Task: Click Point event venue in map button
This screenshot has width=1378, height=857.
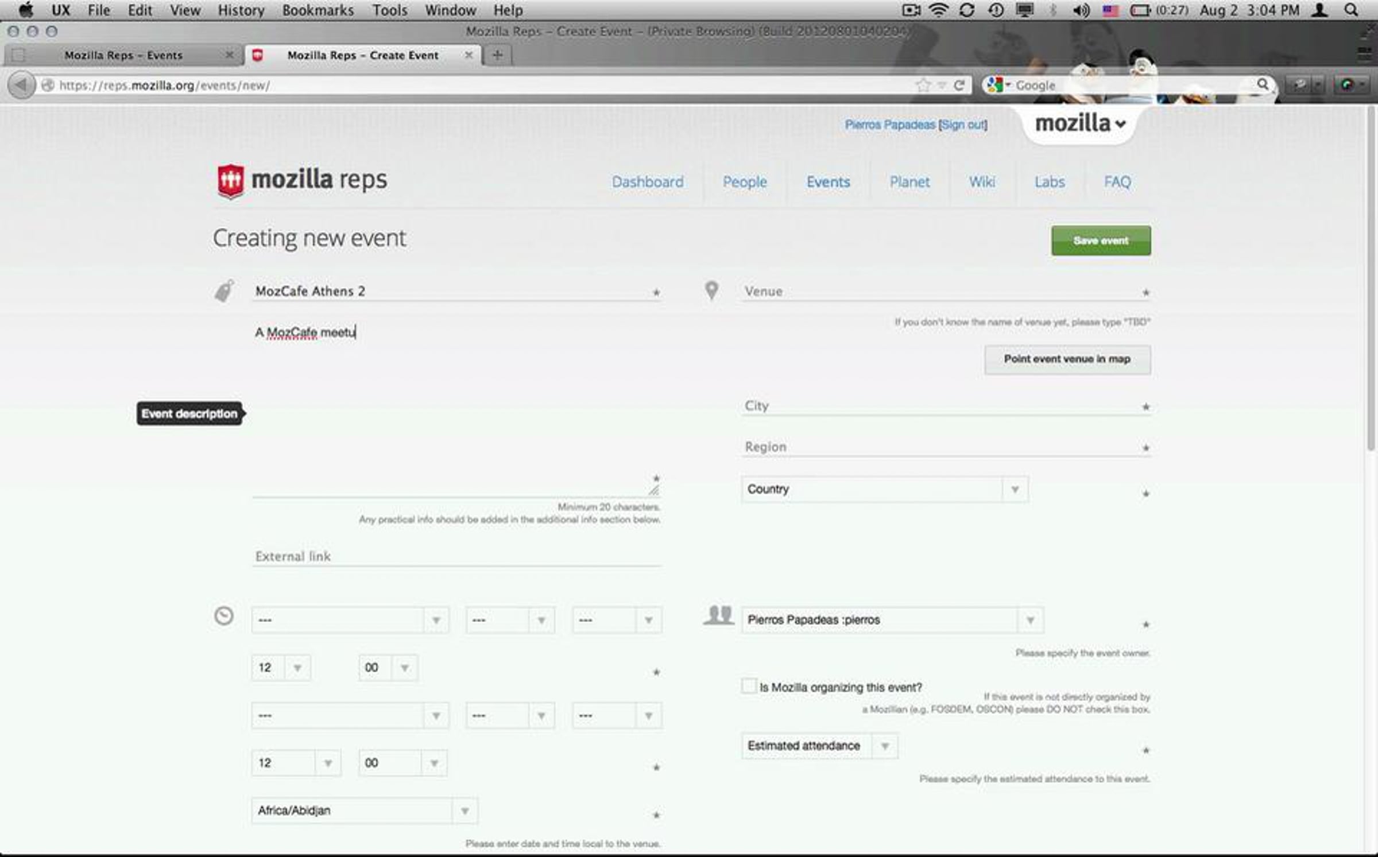Action: [x=1067, y=359]
